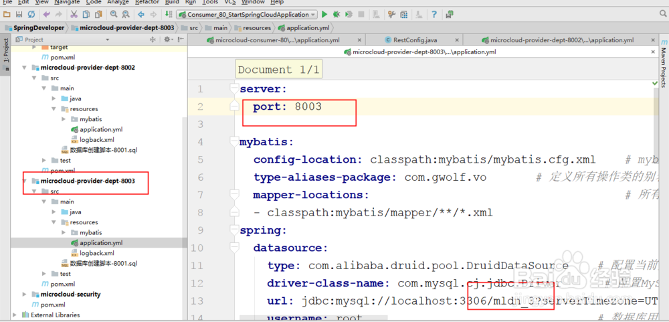Expand mybatis folder under dept-8002

64,119
